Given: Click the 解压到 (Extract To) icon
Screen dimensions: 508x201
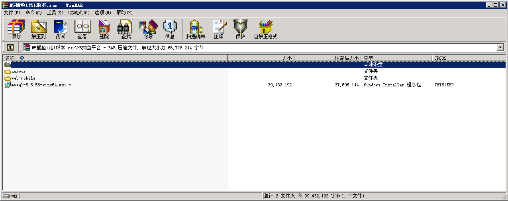Looking at the screenshot, I should pyautogui.click(x=38, y=29).
